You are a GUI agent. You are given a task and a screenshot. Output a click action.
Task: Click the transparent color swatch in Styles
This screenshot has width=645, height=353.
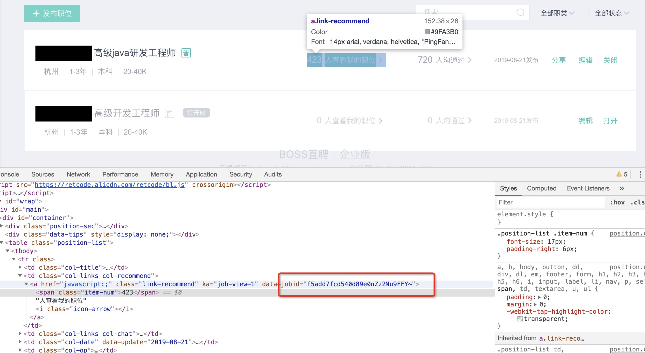520,319
